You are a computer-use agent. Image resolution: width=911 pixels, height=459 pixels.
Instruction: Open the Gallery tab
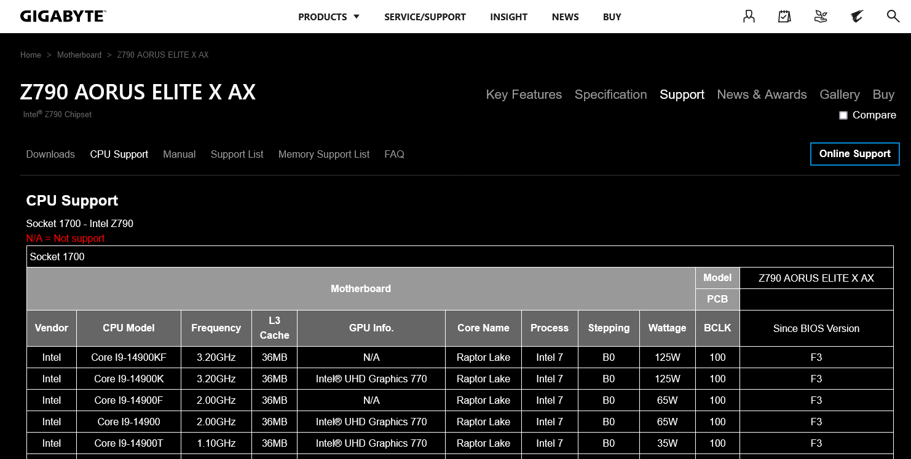click(x=839, y=94)
